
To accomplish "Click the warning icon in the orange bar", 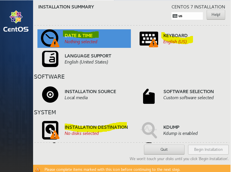I will click(x=38, y=169).
